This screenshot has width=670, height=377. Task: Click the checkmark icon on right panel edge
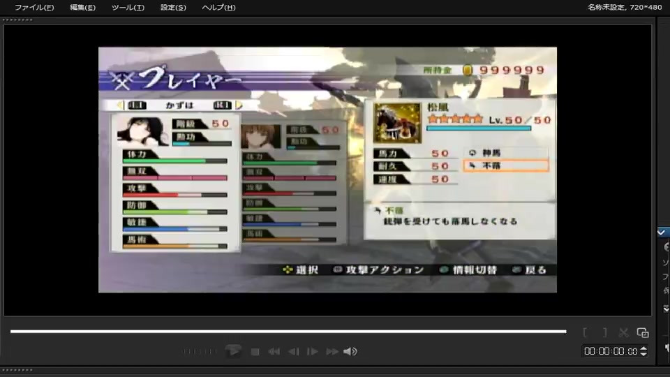(662, 232)
